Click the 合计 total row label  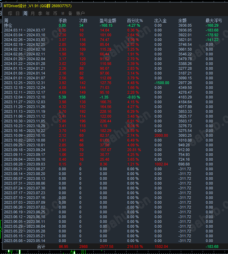(x=41, y=247)
